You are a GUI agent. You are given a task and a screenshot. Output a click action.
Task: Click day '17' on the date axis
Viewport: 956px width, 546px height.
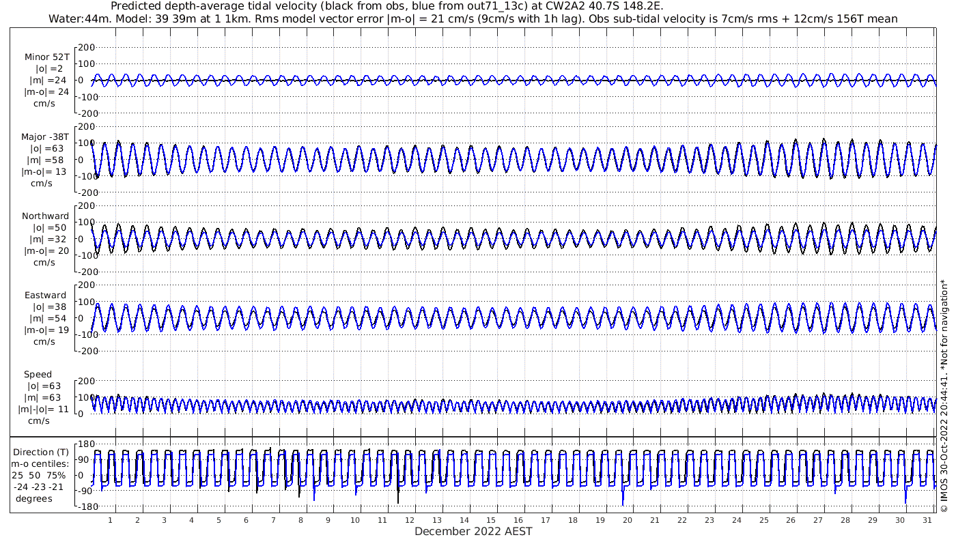tap(546, 520)
